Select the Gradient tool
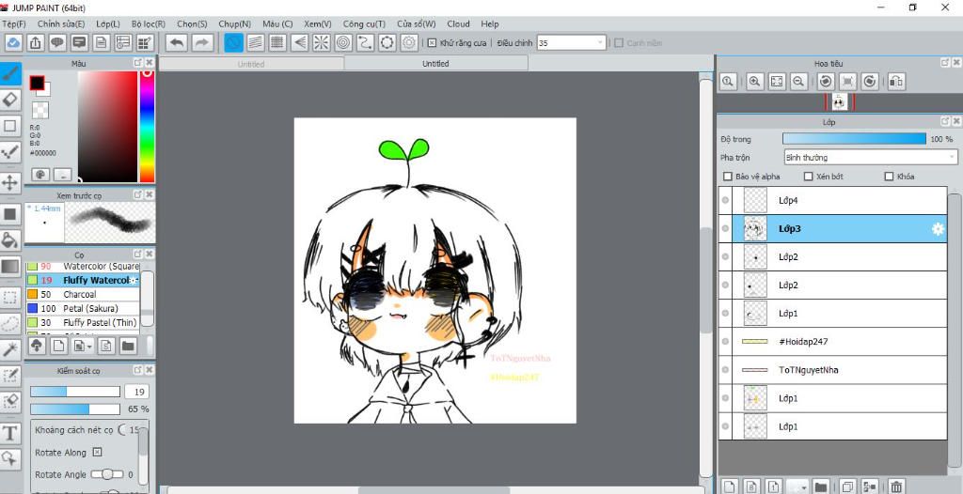963x494 pixels. coord(10,267)
